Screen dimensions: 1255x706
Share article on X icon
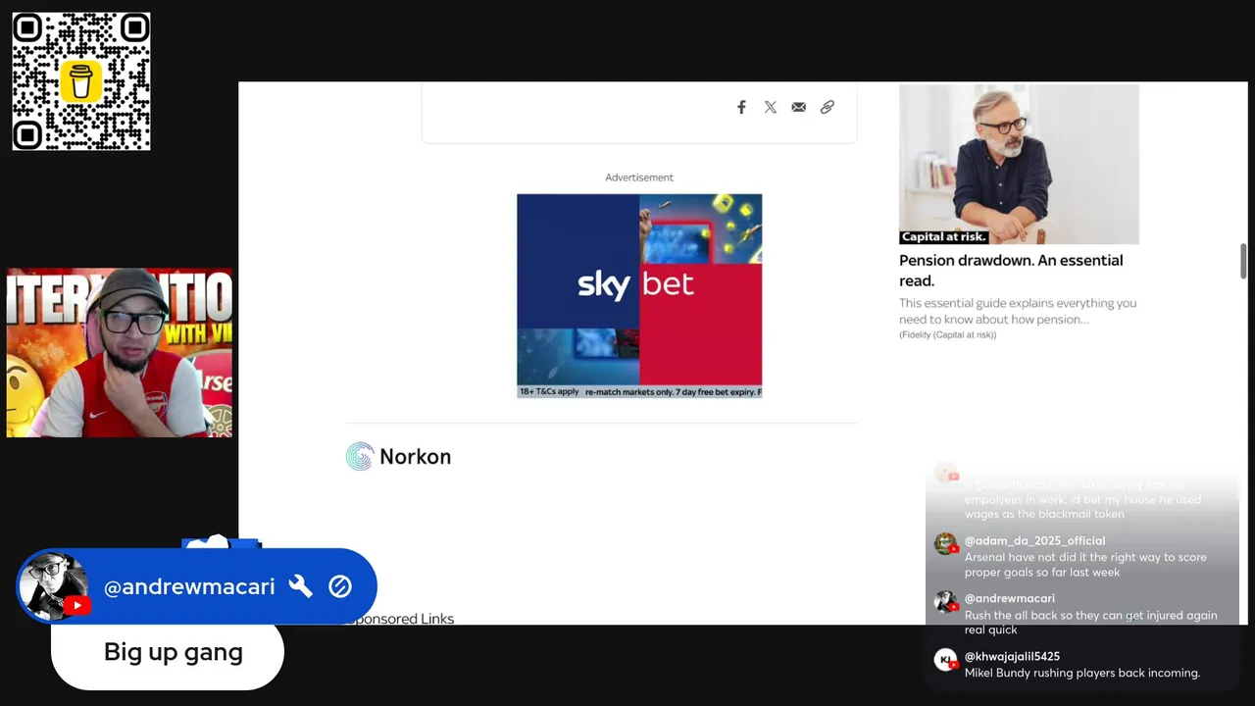pos(771,107)
